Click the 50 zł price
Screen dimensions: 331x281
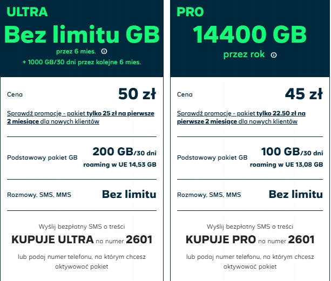pos(137,94)
